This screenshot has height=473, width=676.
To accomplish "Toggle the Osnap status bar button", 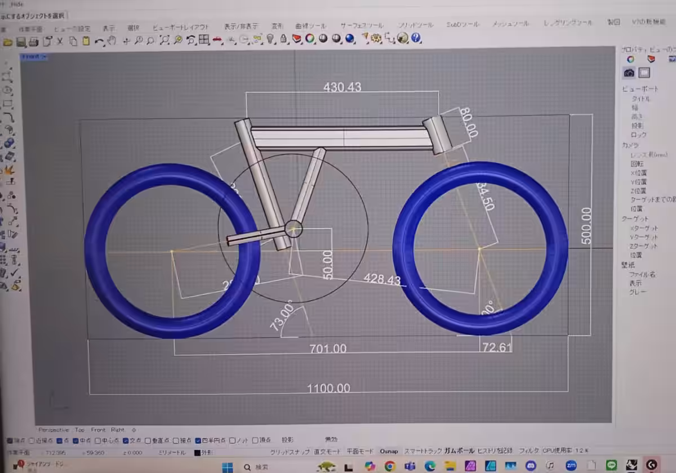I will pyautogui.click(x=389, y=451).
